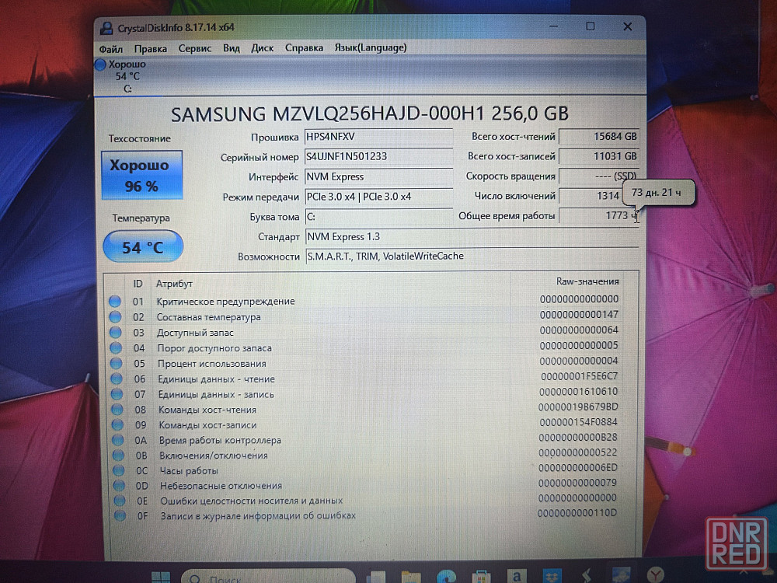Click the status circle for Время работы контроллера
The width and height of the screenshot is (777, 583).
tap(118, 440)
